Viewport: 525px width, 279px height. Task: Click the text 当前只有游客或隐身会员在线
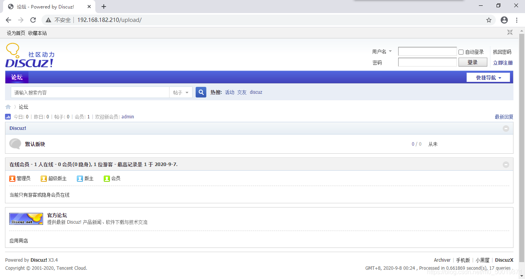coord(40,195)
